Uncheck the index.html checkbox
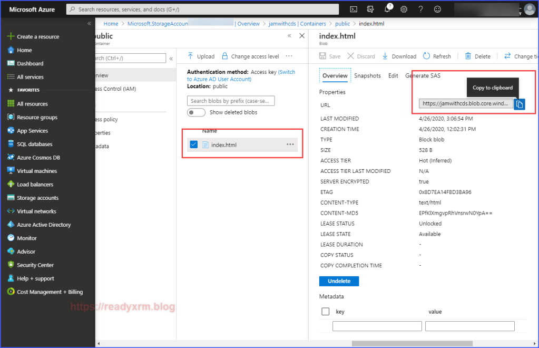The width and height of the screenshot is (539, 348). (x=194, y=144)
